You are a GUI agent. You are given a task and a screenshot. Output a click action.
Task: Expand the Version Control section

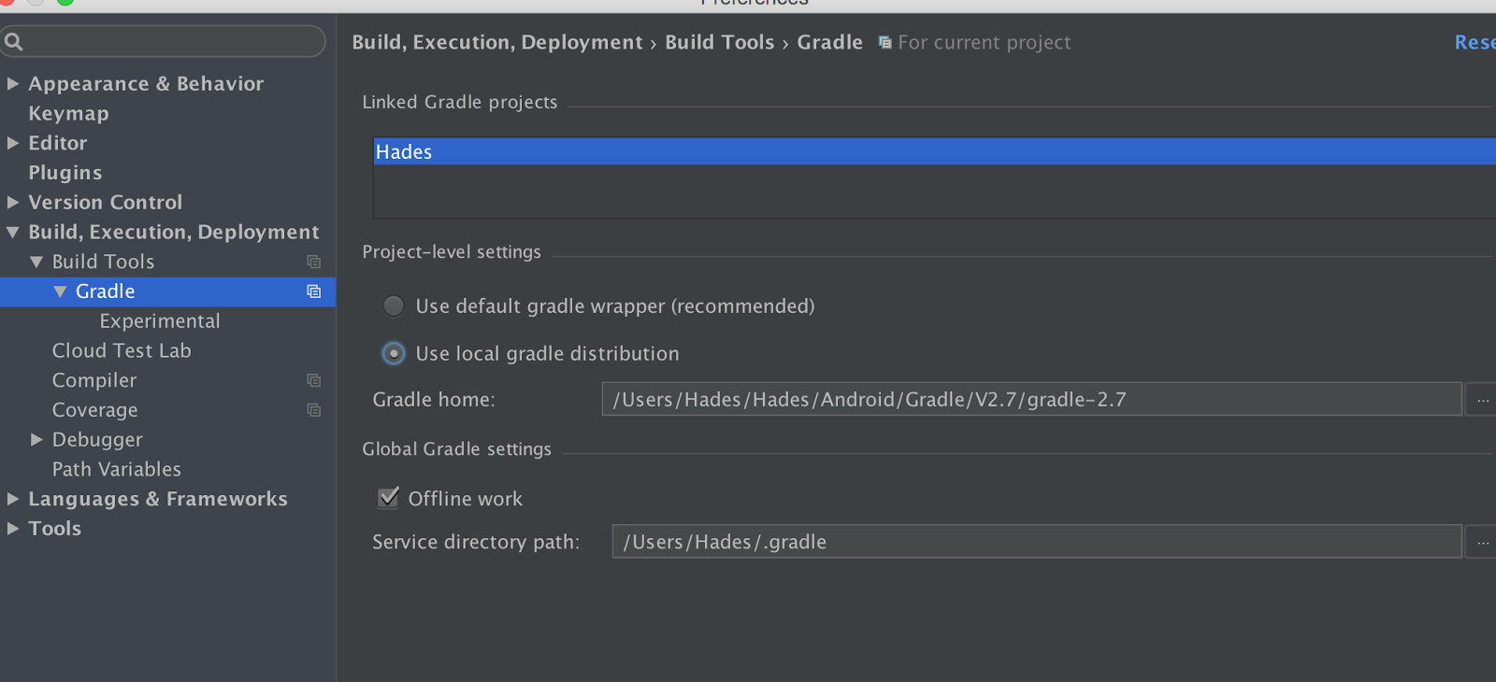13,202
